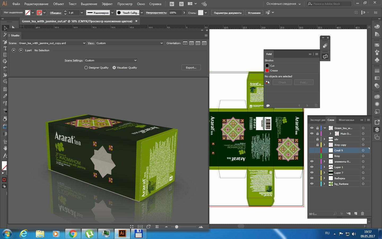Click the Export... button
Viewport: 382px width, 239px height.
pyautogui.click(x=191, y=68)
